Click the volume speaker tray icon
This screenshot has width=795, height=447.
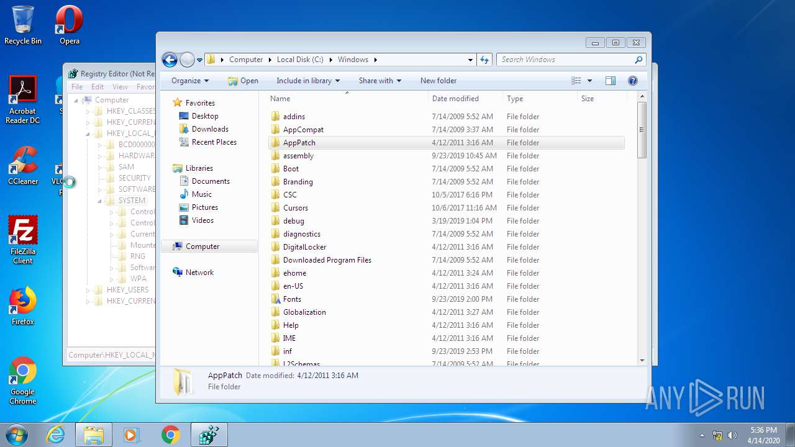(x=732, y=435)
